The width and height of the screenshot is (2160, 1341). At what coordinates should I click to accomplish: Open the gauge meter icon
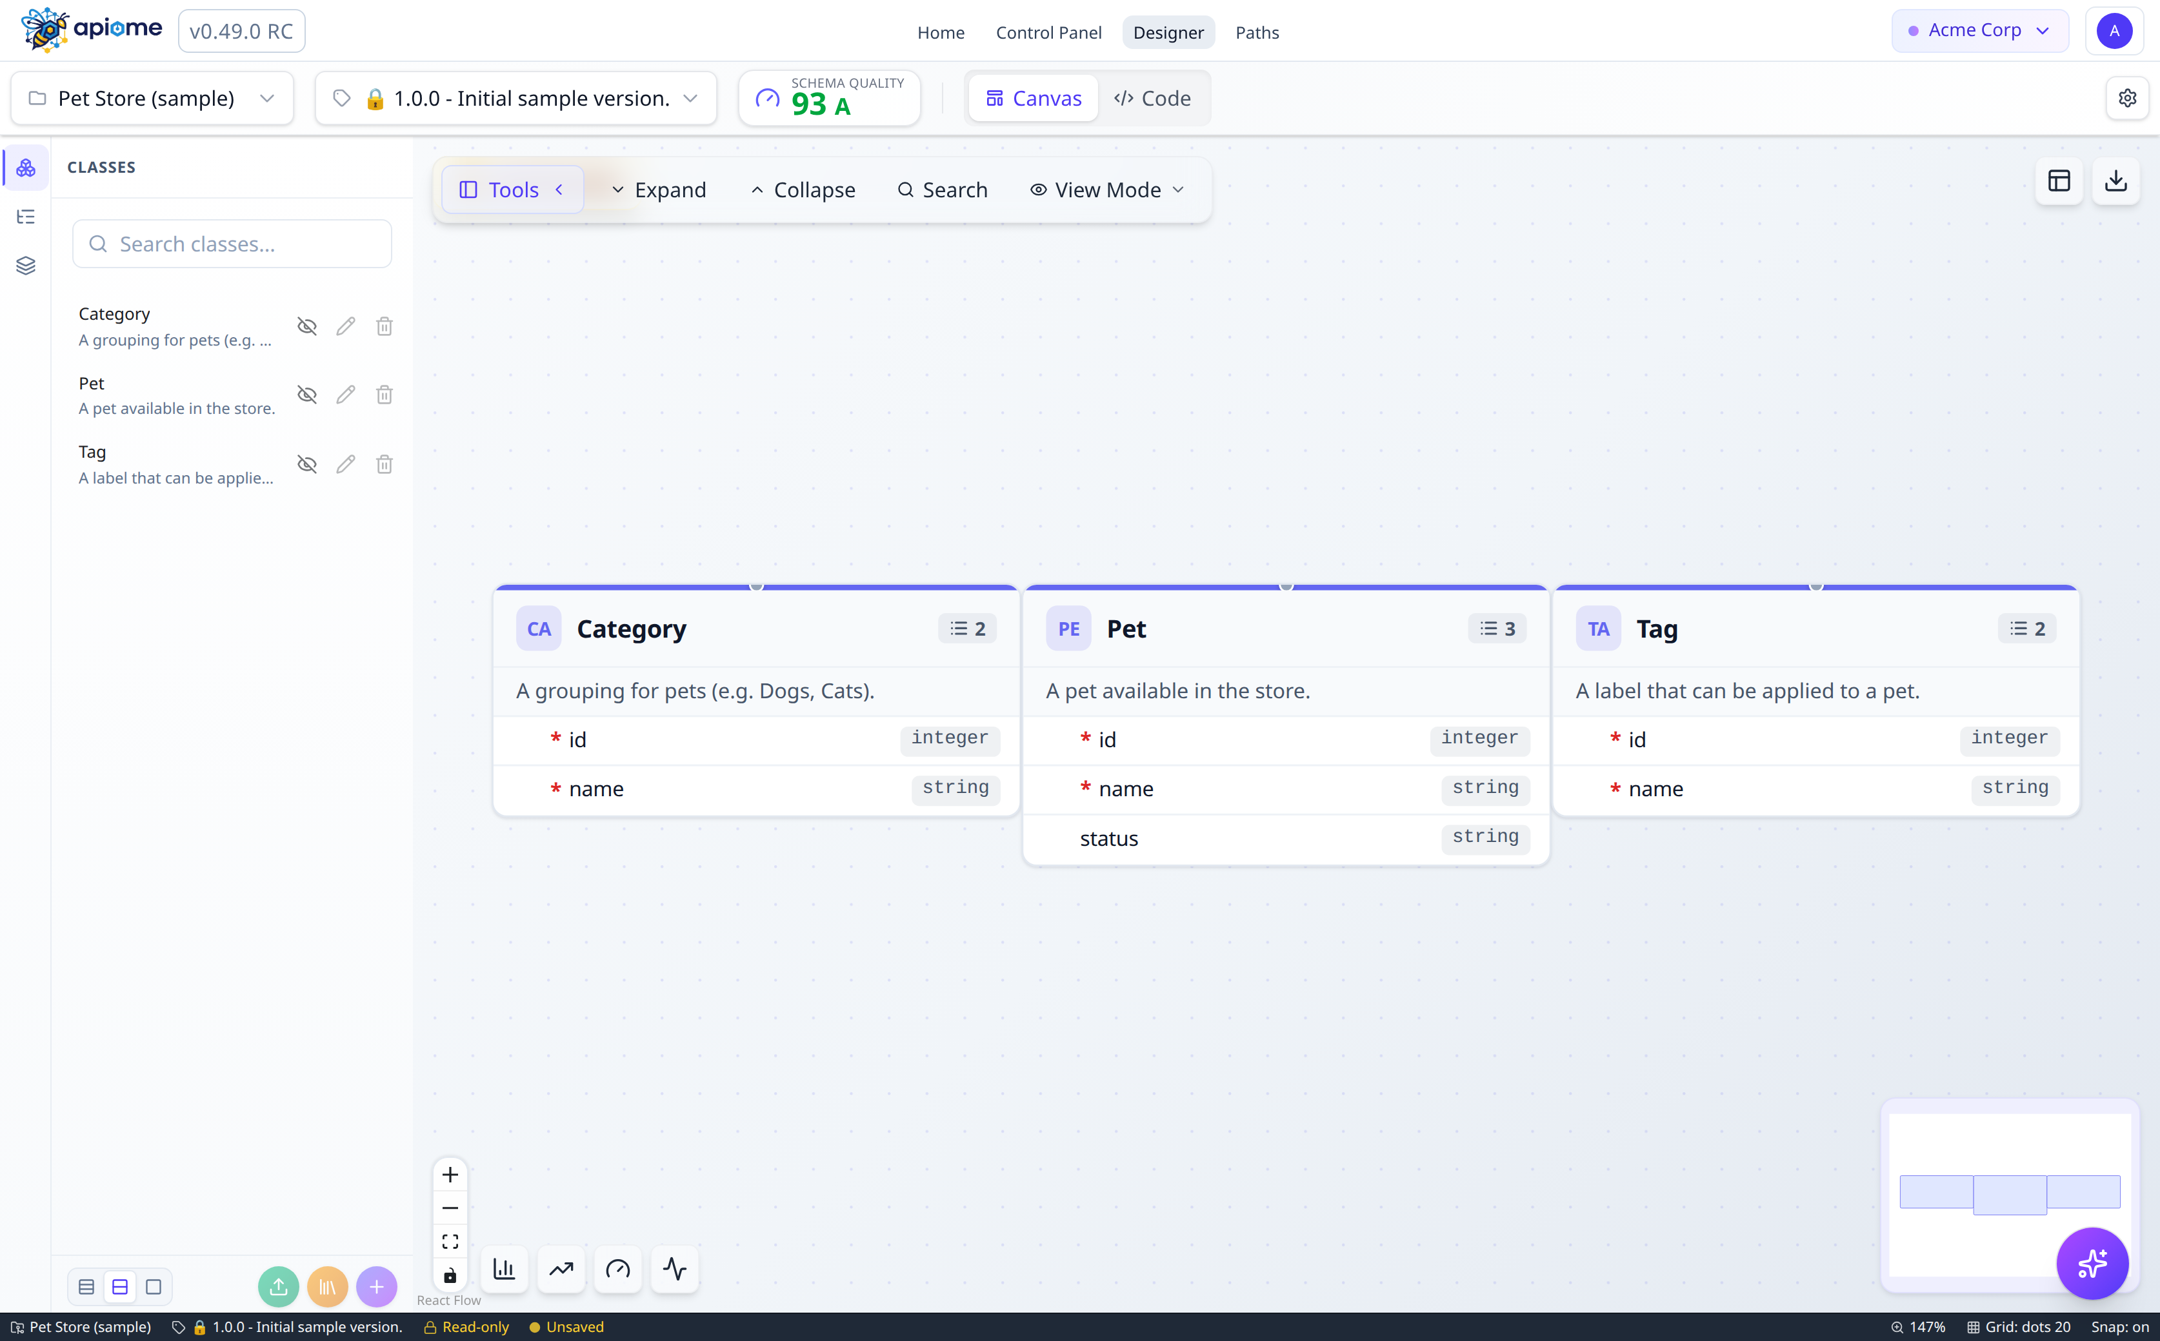pos(617,1269)
